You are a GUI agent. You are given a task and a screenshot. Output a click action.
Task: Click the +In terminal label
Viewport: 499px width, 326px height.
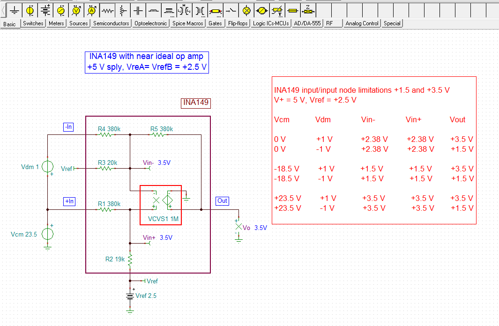tap(69, 201)
